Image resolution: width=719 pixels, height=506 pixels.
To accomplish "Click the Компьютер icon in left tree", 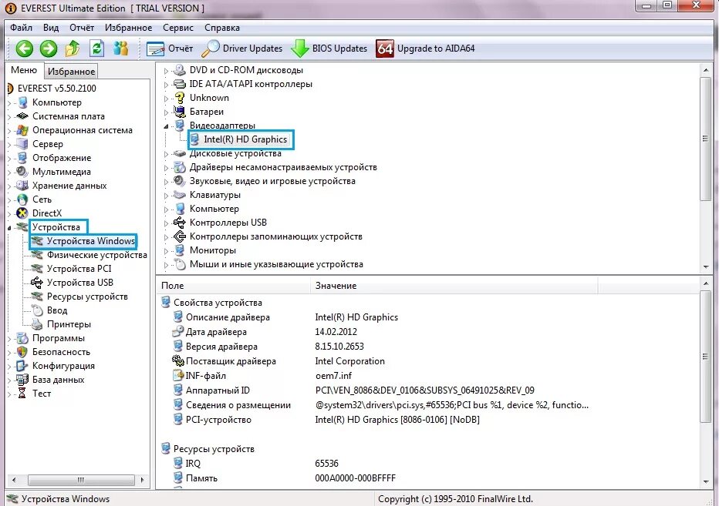I will click(x=23, y=102).
